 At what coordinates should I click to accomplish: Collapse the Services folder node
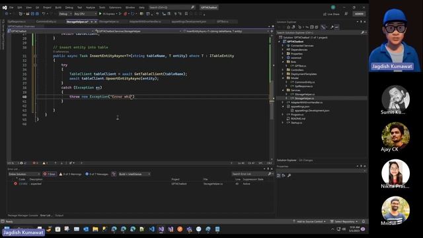283,90
